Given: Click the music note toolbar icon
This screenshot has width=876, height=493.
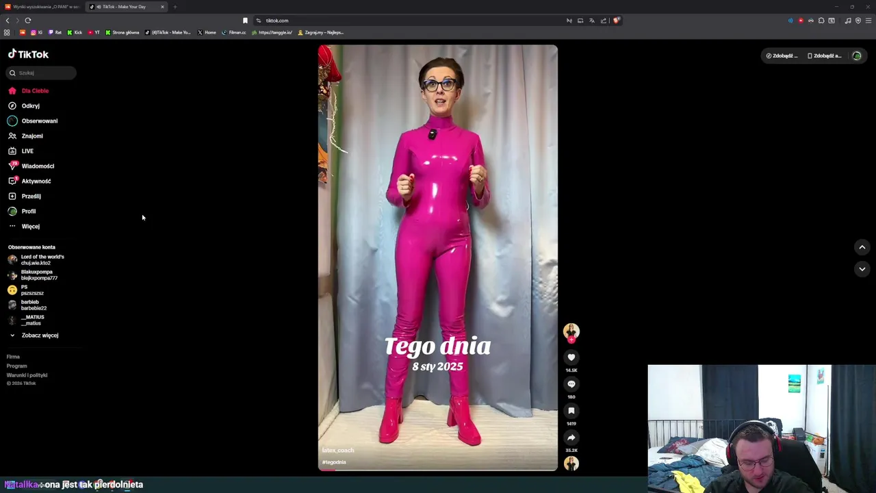Looking at the screenshot, I should 848,21.
